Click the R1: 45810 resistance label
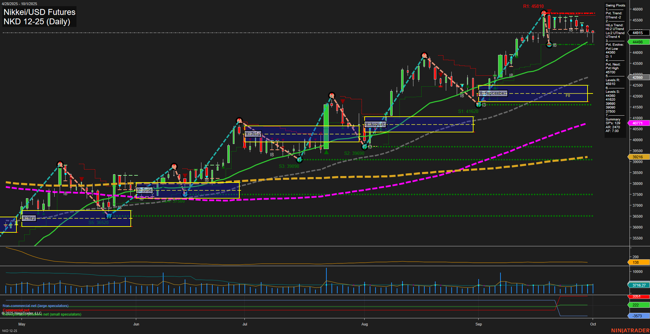The width and height of the screenshot is (650, 334). click(533, 6)
